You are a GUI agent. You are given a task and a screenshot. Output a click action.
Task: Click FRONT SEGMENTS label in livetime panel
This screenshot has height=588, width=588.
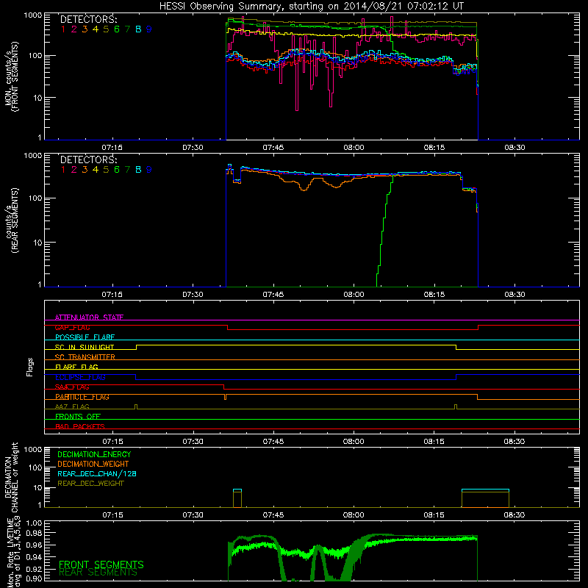pos(101,564)
